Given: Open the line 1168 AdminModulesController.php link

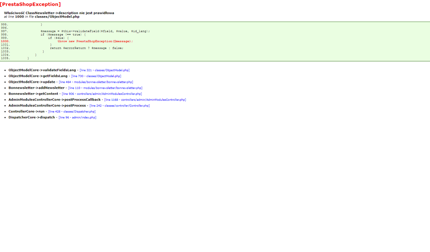Looking at the screenshot, I should 145,100.
